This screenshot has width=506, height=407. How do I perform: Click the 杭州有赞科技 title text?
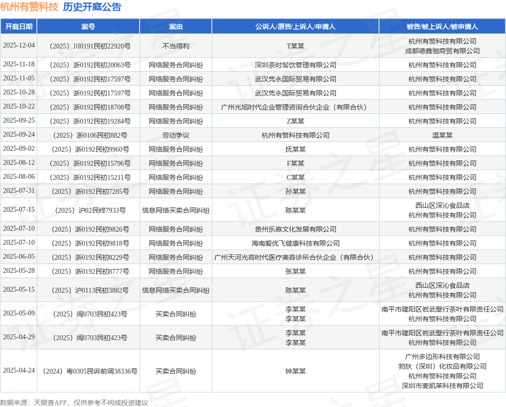[30, 7]
